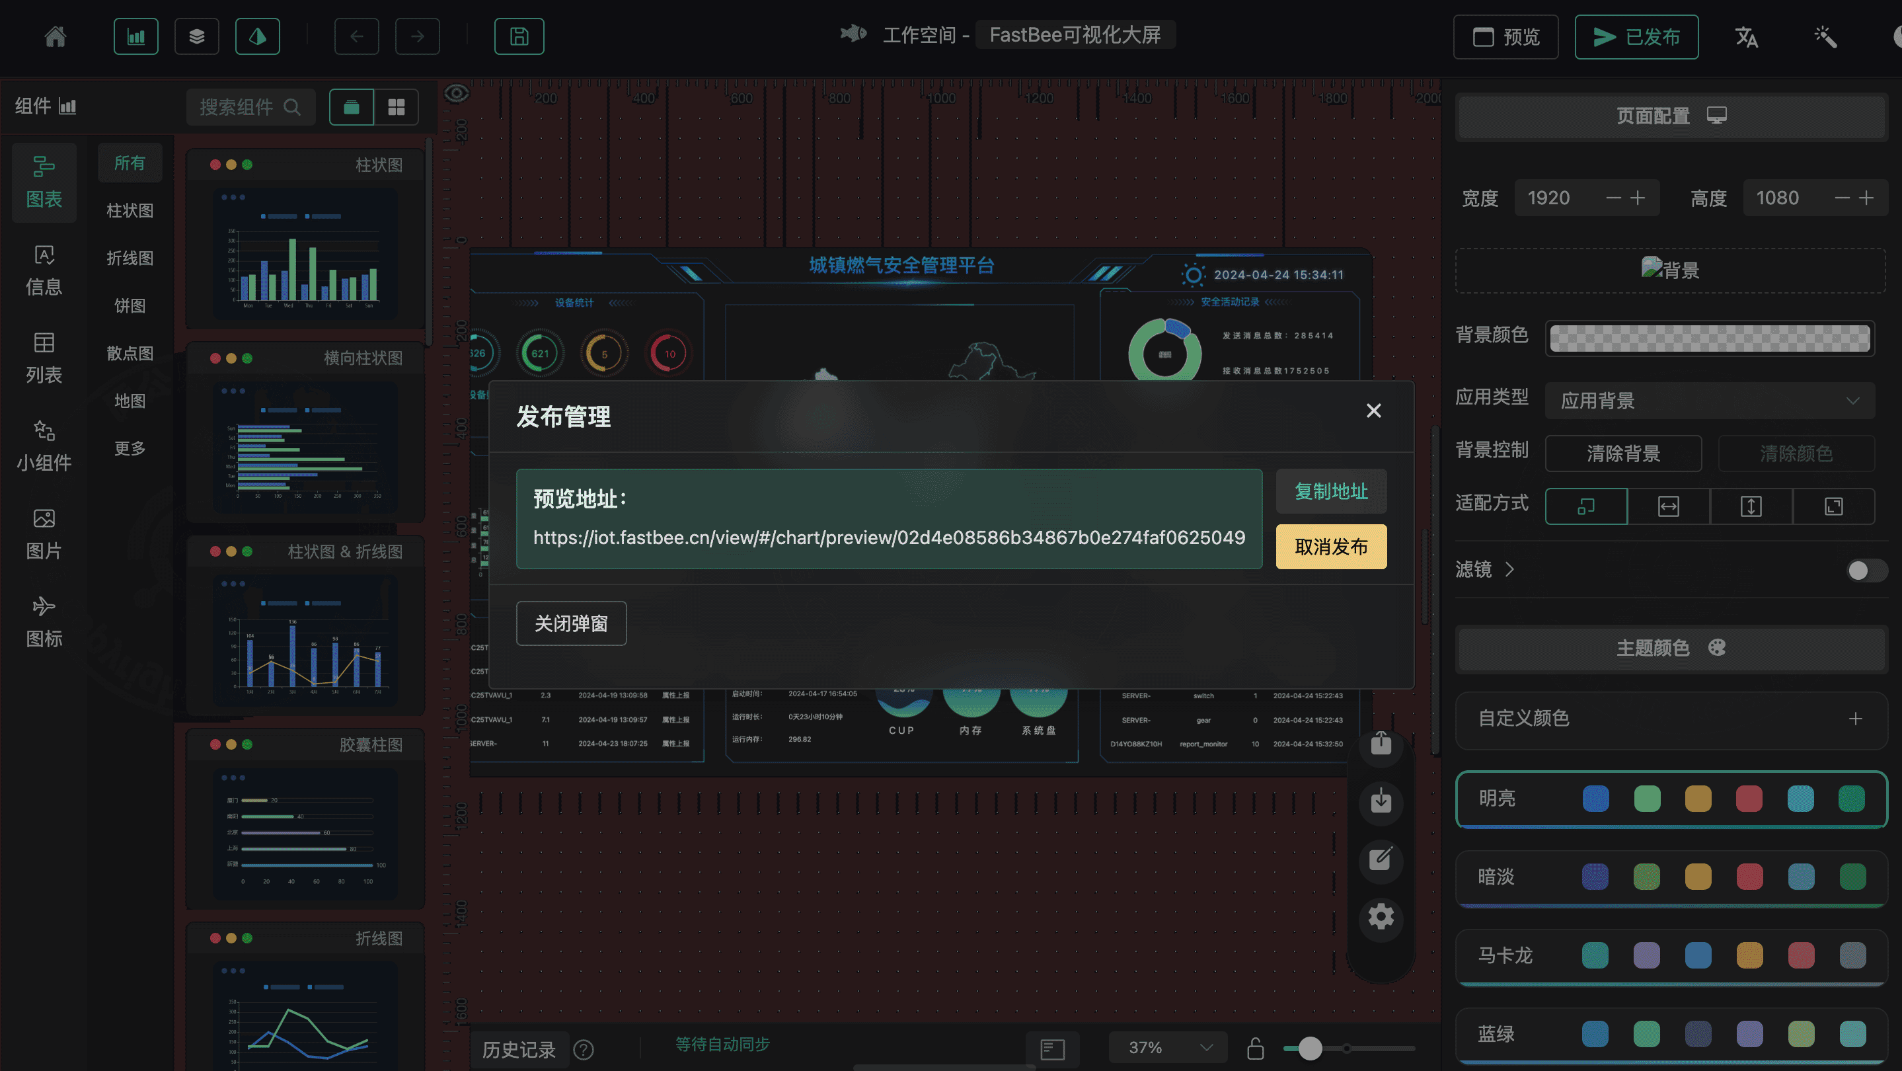The height and width of the screenshot is (1071, 1902).
Task: Select the fit-width adaptation mode
Action: point(1669,506)
